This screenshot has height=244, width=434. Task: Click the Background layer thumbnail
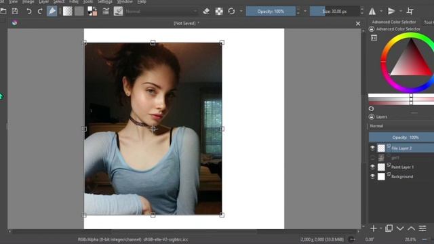tap(381, 176)
